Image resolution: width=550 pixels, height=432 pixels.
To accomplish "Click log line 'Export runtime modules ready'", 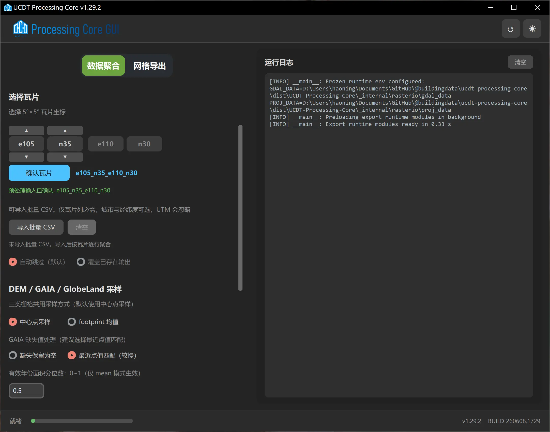I will 360,124.
